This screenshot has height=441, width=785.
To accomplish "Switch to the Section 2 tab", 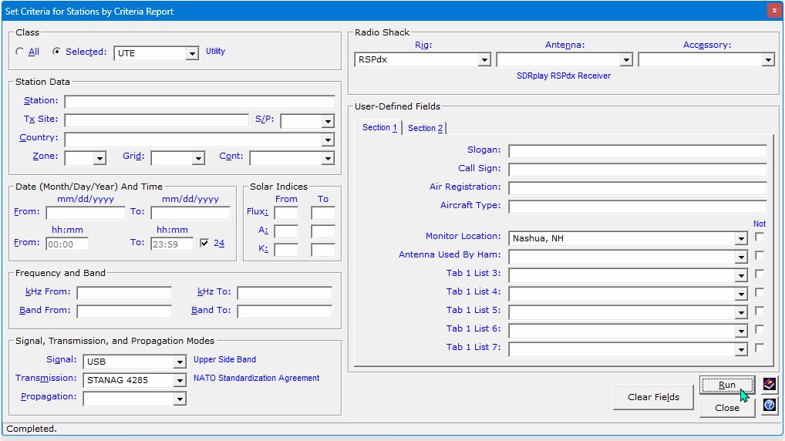I will click(425, 128).
